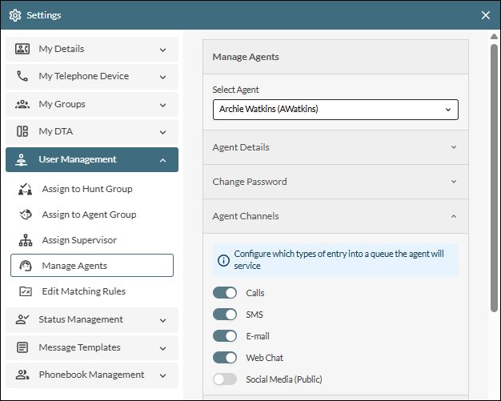Open the Assign Supervisor page
Image resolution: width=501 pixels, height=401 pixels.
79,240
